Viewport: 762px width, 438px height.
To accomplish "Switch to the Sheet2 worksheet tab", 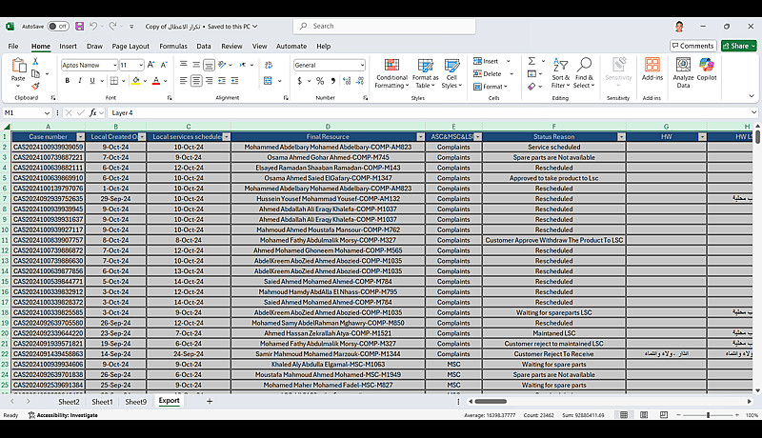I will [x=69, y=402].
